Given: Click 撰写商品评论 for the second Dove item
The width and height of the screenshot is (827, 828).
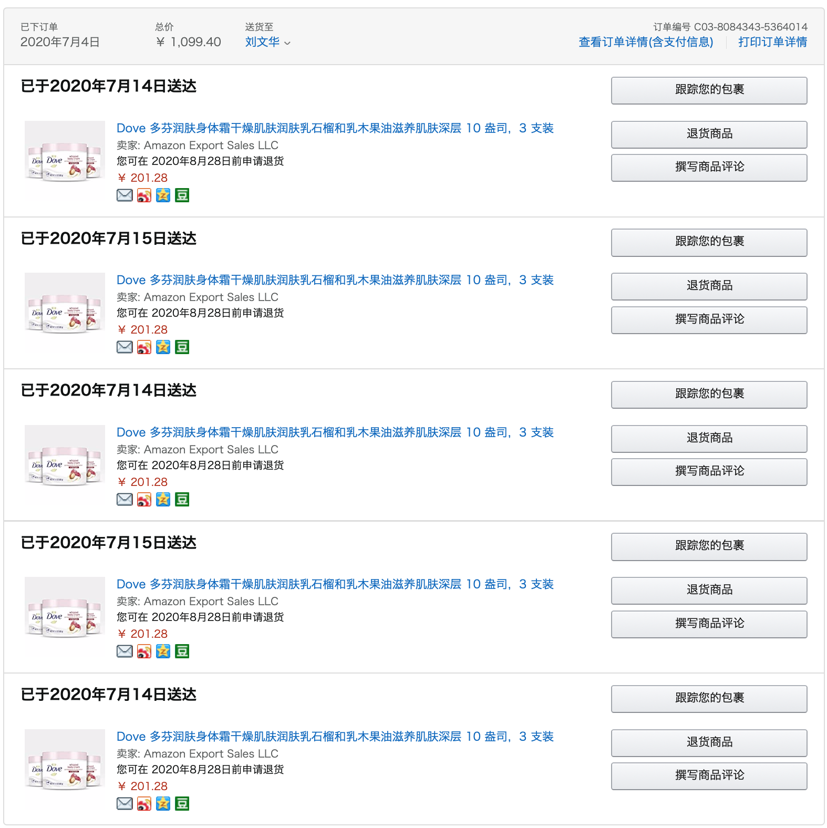Looking at the screenshot, I should (x=709, y=319).
